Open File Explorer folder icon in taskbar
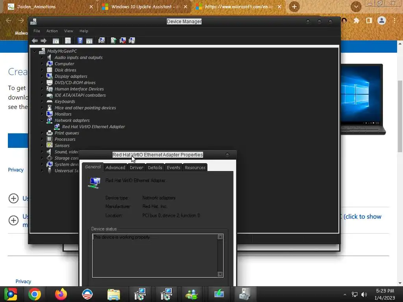Screen dimensions: 403x302 (x=113, y=294)
